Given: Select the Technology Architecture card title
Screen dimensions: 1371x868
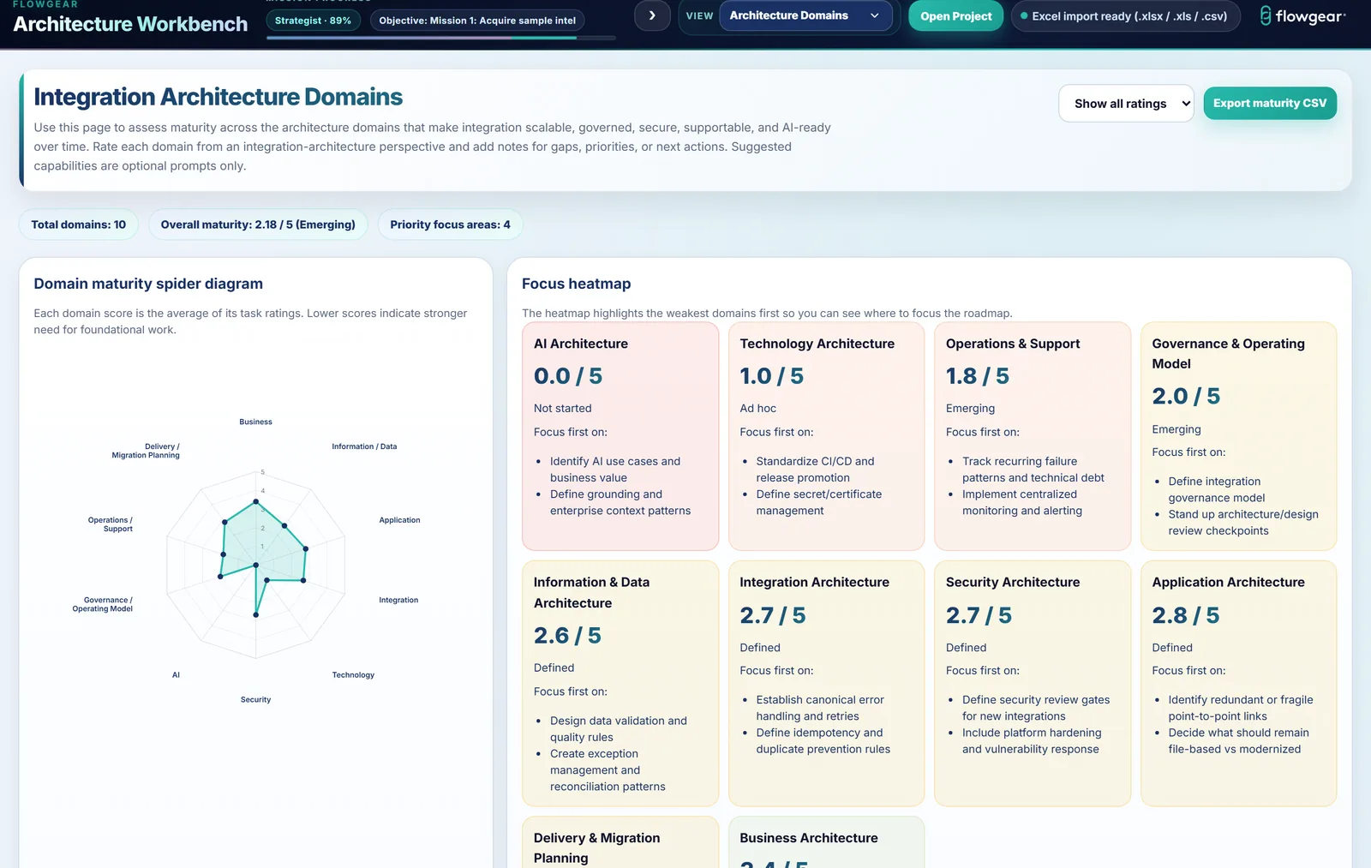Looking at the screenshot, I should click(x=817, y=344).
